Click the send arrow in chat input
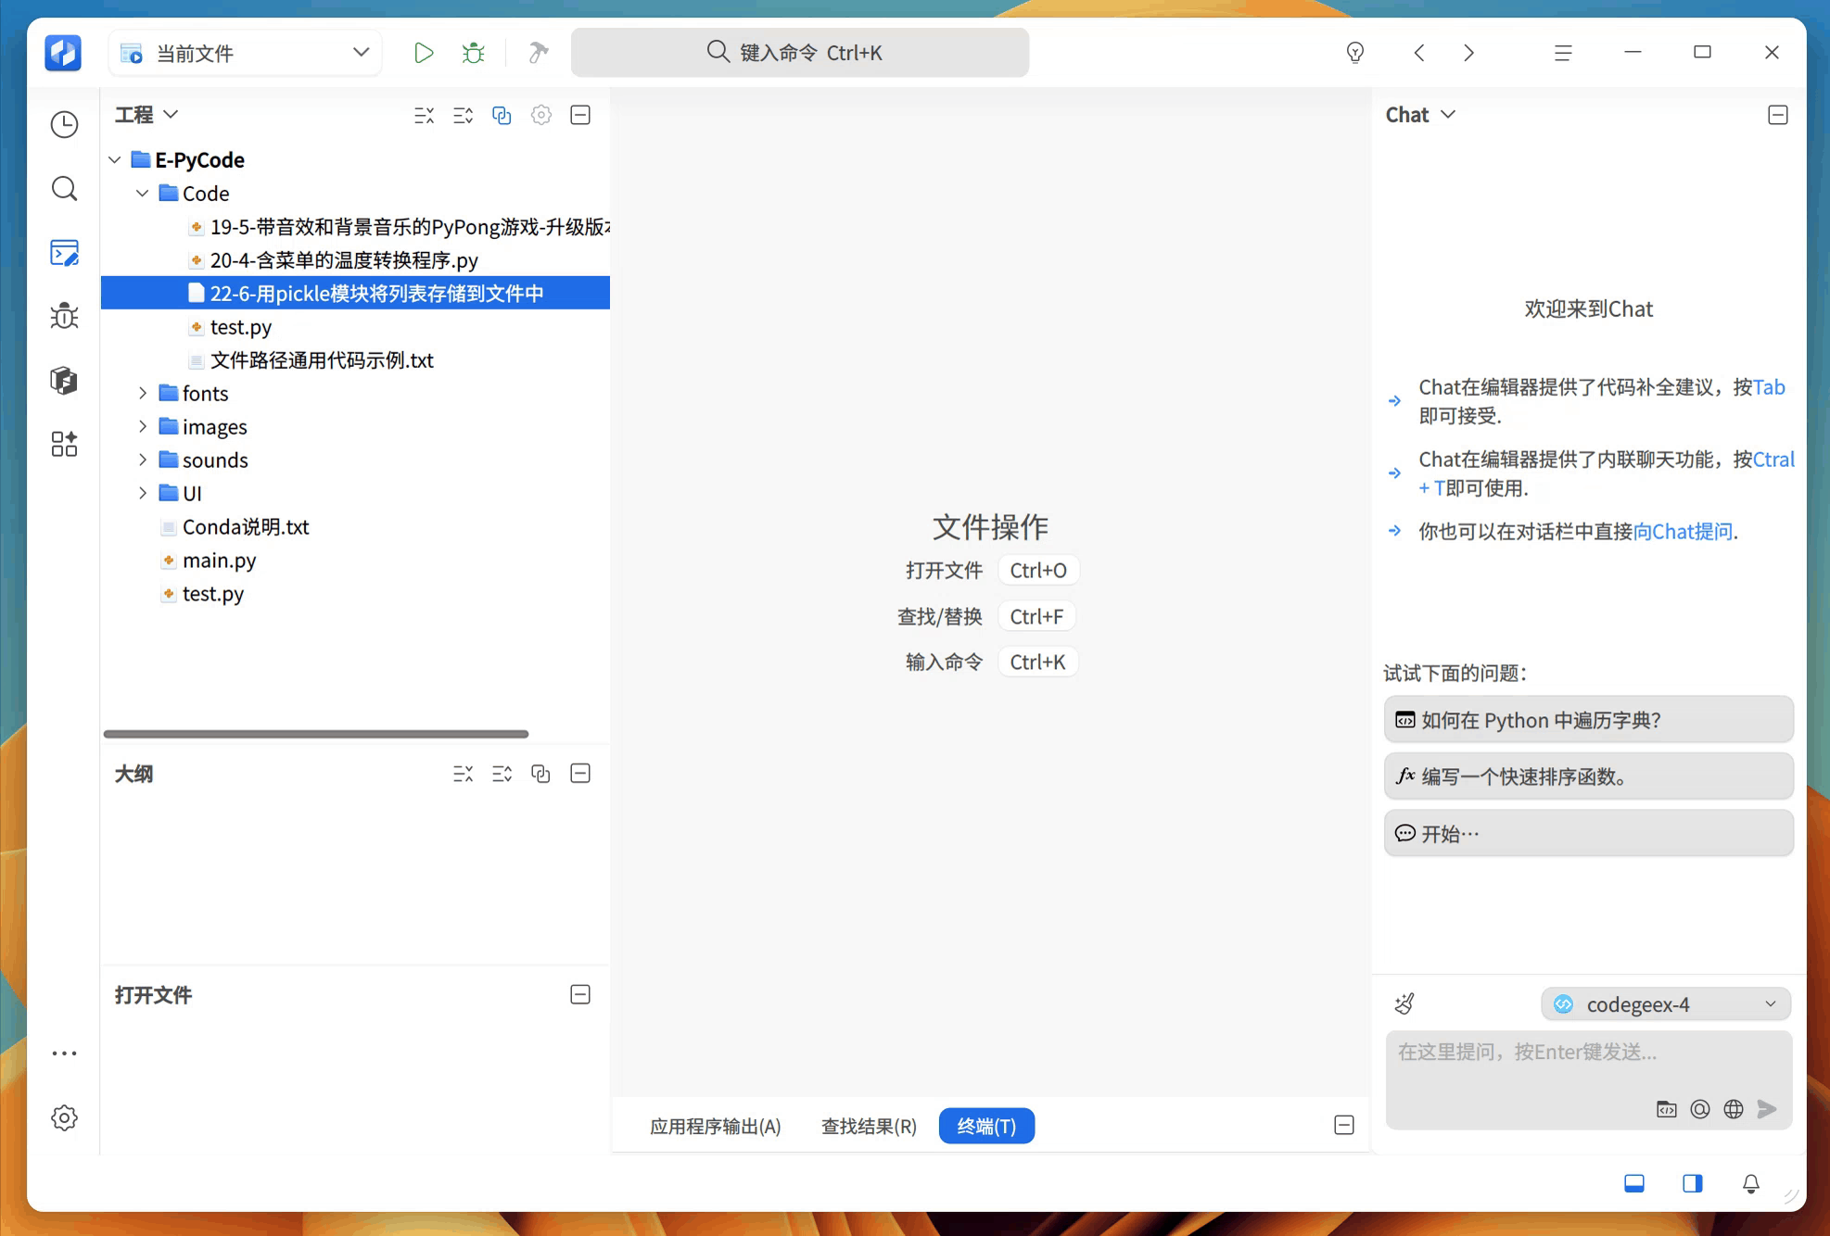1830x1236 pixels. click(1767, 1109)
